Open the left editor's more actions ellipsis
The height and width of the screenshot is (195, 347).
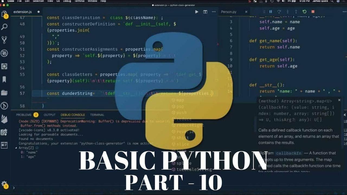(213, 12)
